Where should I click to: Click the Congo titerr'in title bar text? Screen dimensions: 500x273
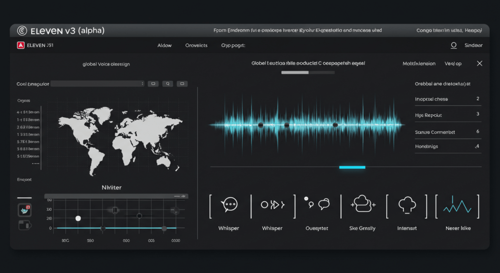coord(449,31)
